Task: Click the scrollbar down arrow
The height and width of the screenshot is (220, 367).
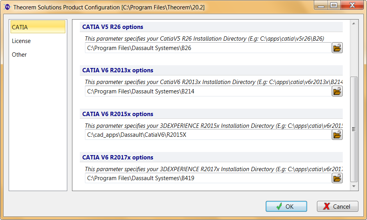Action: (x=354, y=186)
